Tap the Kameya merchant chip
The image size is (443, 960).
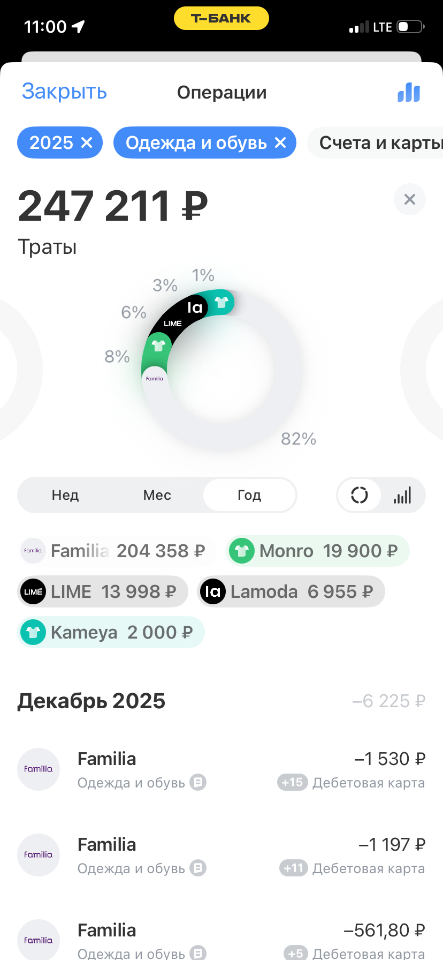tap(111, 632)
